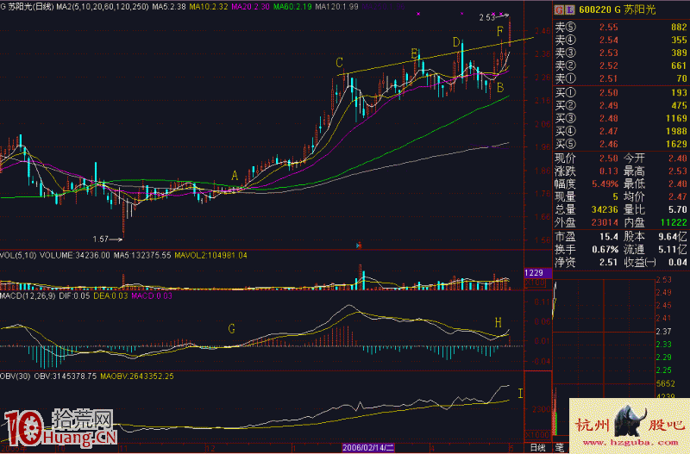Click the yellow A annotation marker

[235, 176]
